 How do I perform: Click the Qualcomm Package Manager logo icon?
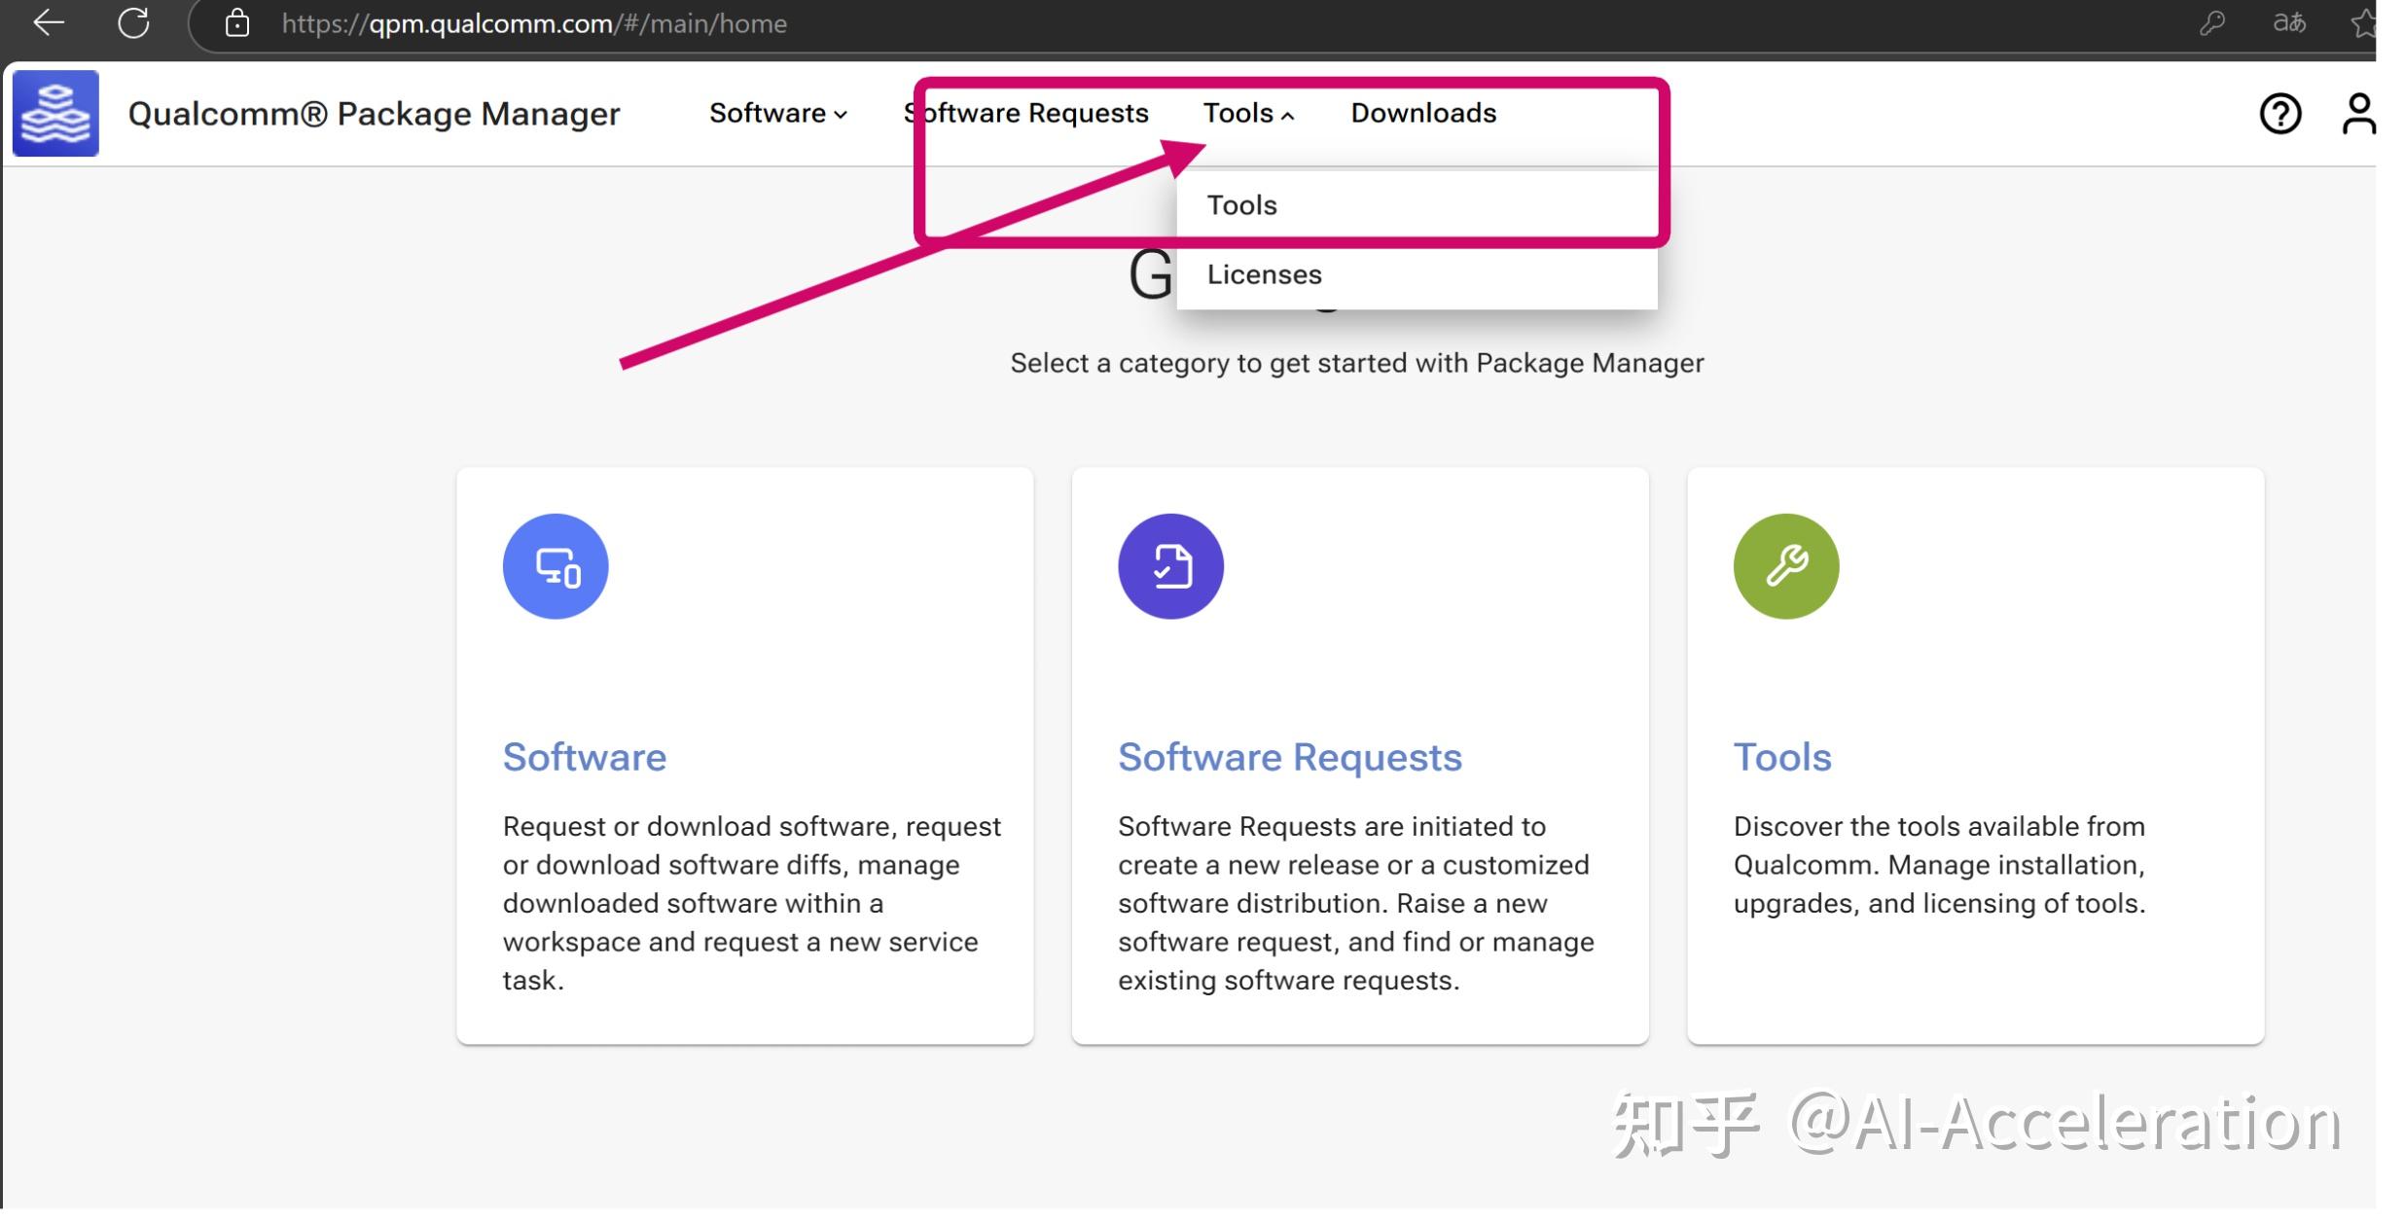point(55,113)
